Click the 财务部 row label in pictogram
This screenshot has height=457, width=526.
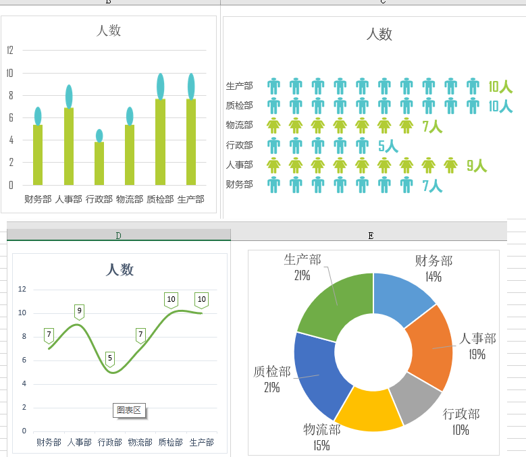pyautogui.click(x=239, y=184)
